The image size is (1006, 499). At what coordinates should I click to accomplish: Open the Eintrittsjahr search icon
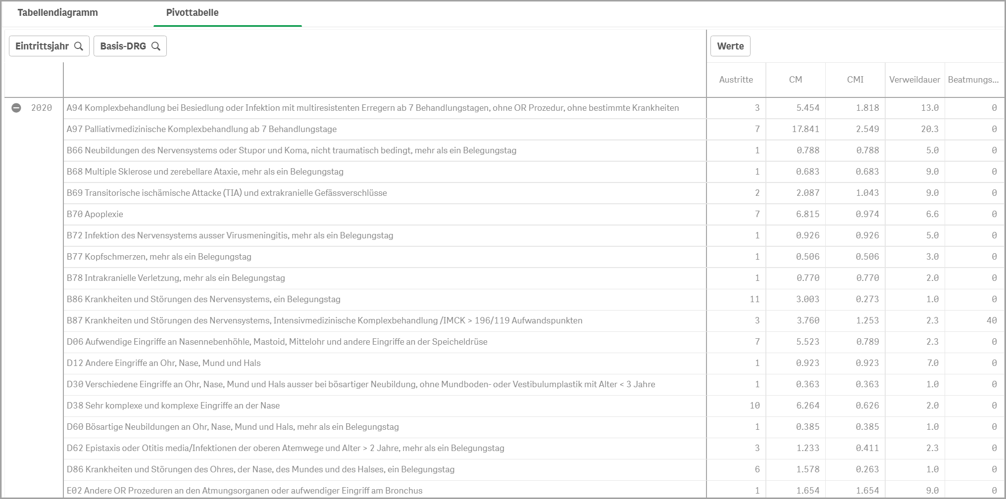coord(79,46)
